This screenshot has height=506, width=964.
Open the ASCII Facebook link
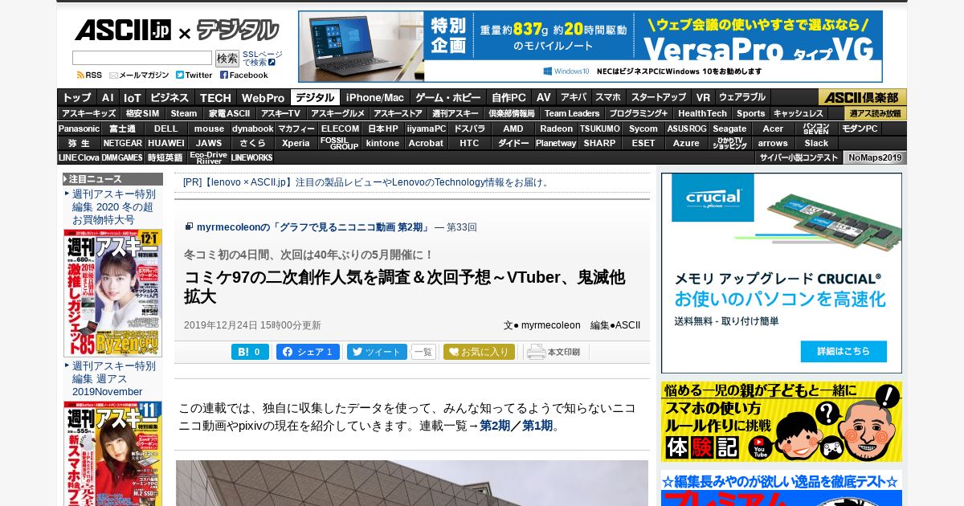click(x=244, y=75)
